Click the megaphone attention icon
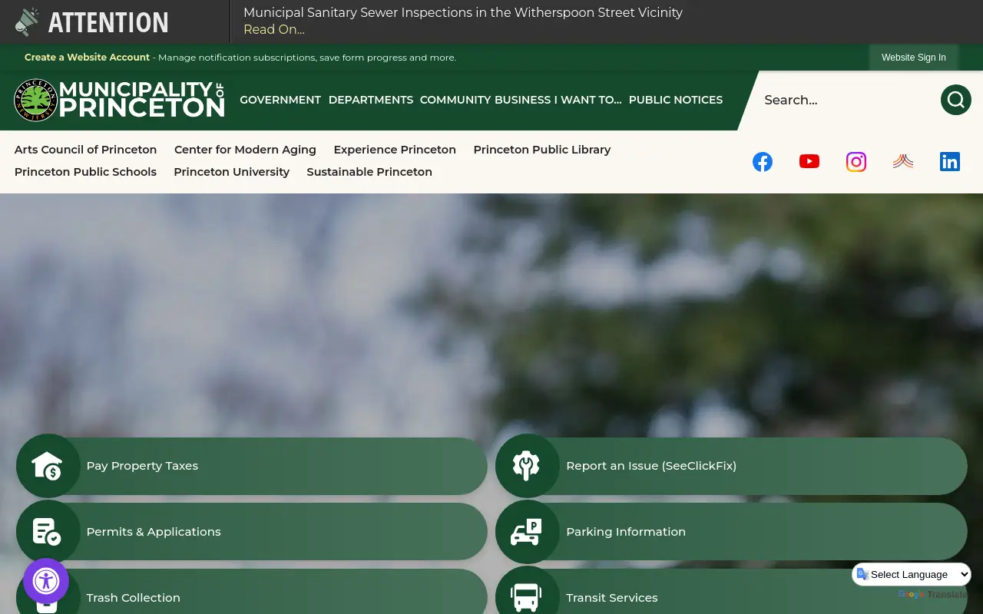This screenshot has height=614, width=983. click(27, 22)
